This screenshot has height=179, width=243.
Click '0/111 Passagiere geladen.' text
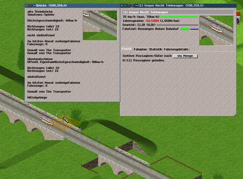pyautogui.click(x=144, y=61)
